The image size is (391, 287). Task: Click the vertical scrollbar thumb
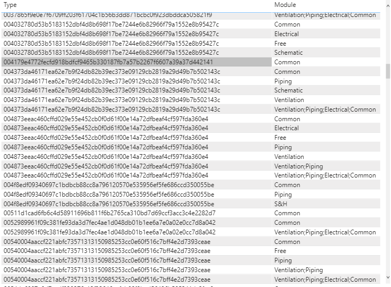(388, 71)
